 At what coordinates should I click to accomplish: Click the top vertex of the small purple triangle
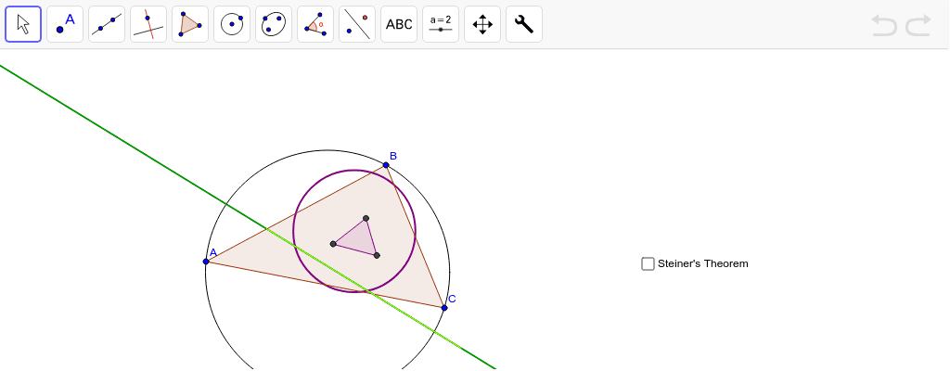366,218
